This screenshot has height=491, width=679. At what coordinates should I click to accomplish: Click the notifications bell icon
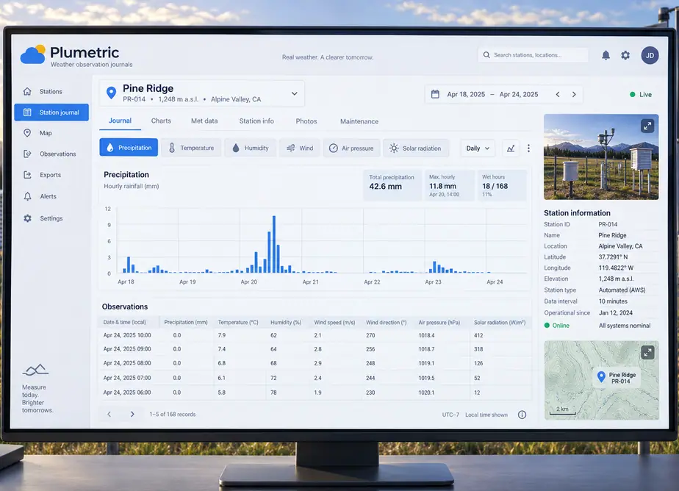(606, 55)
